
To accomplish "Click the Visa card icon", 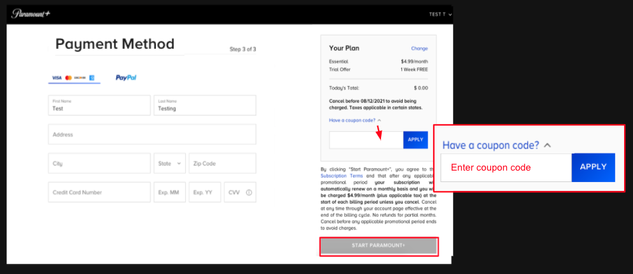I will pyautogui.click(x=57, y=77).
